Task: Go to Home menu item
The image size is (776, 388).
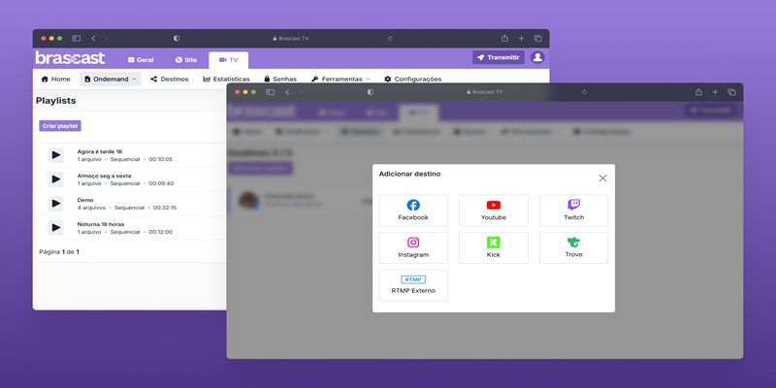Action: [55, 79]
